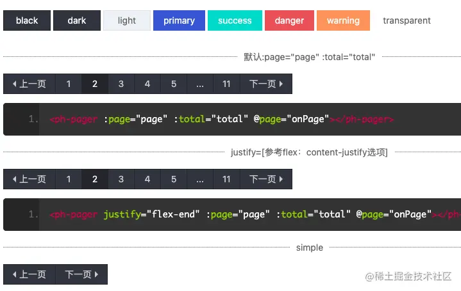
Task: Click the simple section heading
Action: coord(309,248)
